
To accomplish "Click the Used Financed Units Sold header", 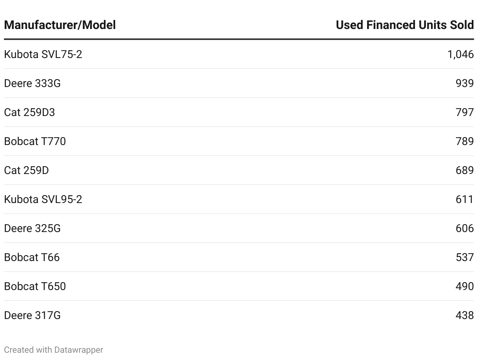I will pos(405,25).
